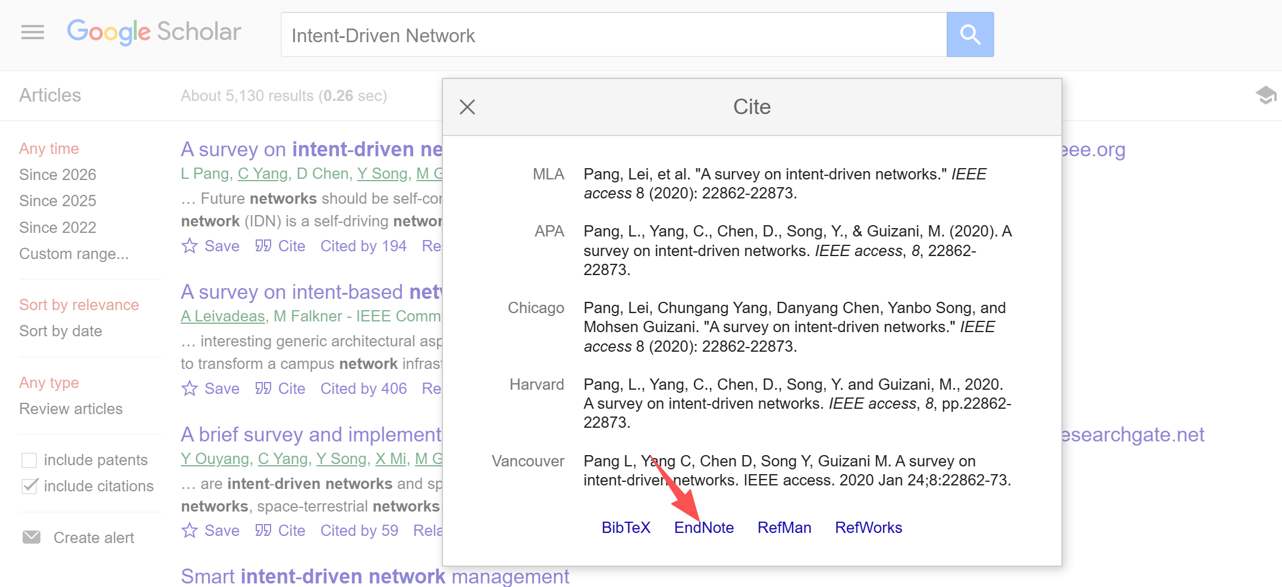Click the blue search magnifier button

point(970,34)
